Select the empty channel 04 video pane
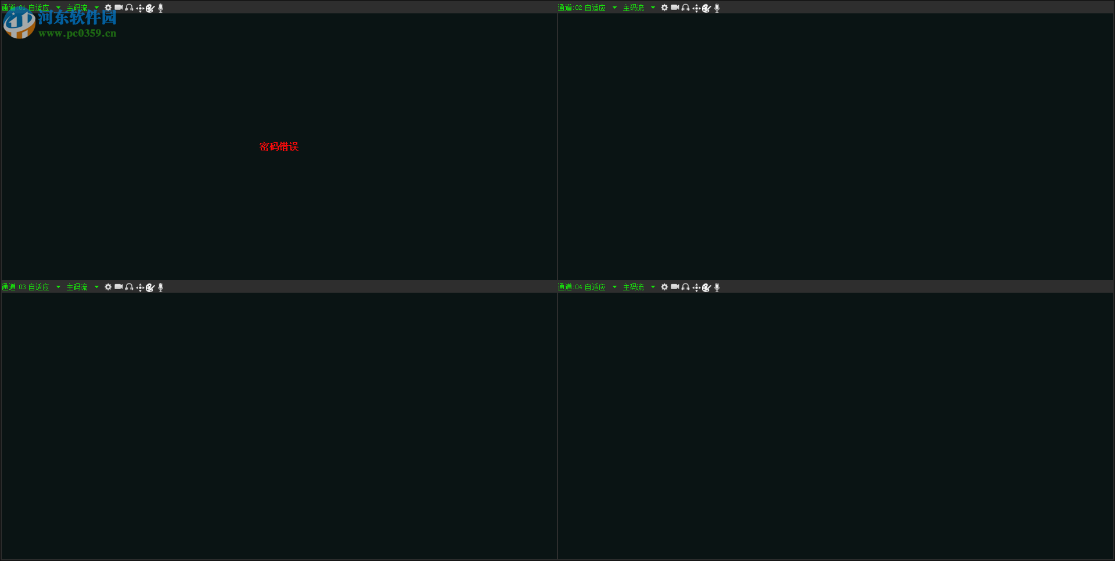1115x561 pixels. tap(836, 426)
